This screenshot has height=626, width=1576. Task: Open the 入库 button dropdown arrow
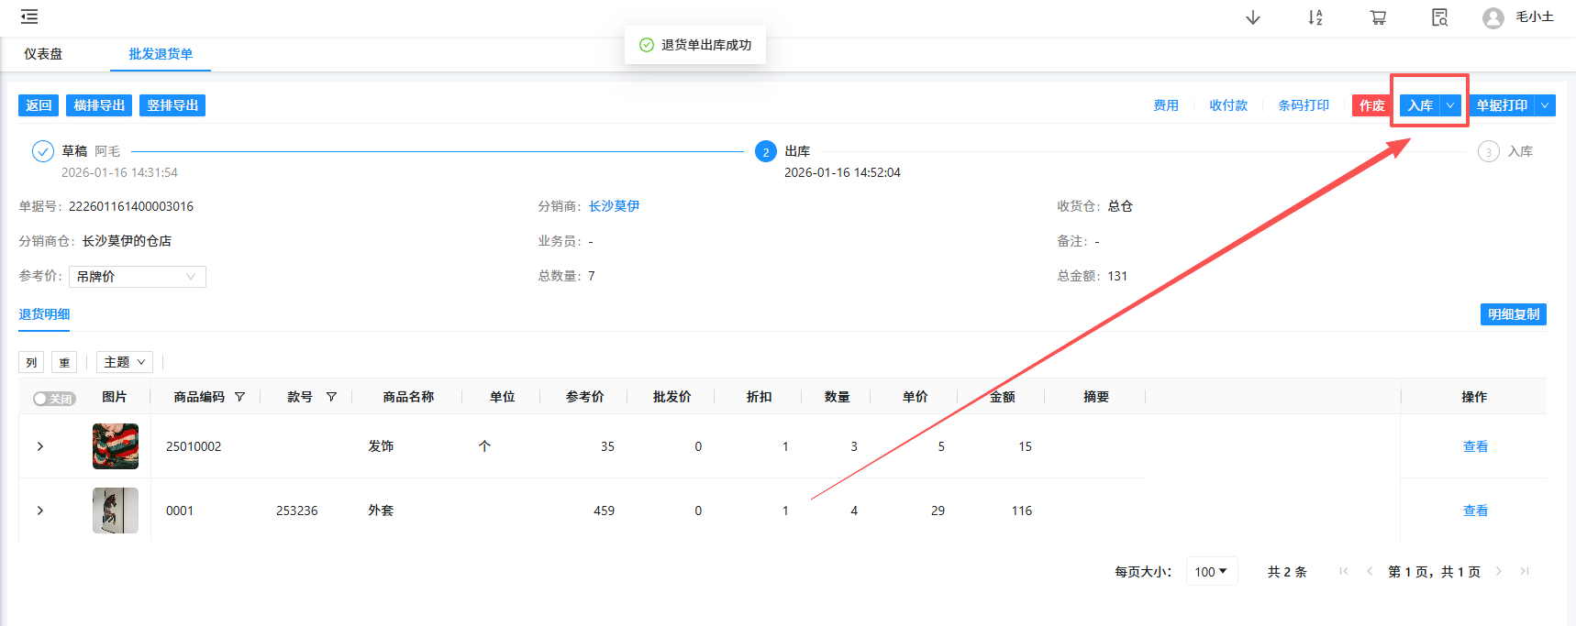coord(1450,105)
